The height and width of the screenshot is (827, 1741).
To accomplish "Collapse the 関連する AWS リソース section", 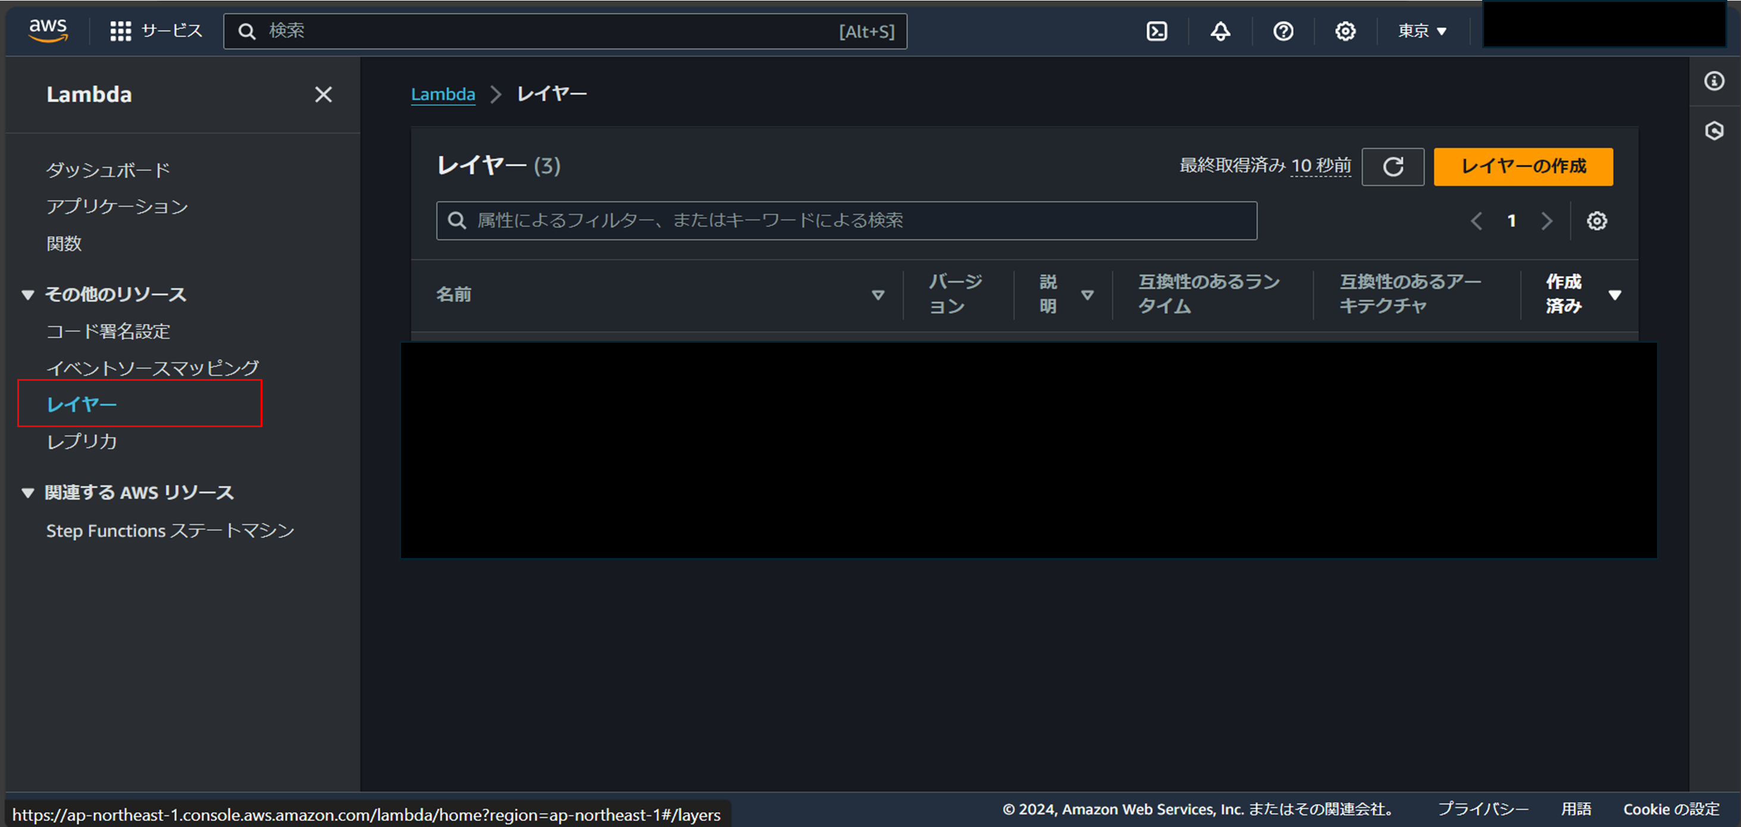I will 28,493.
